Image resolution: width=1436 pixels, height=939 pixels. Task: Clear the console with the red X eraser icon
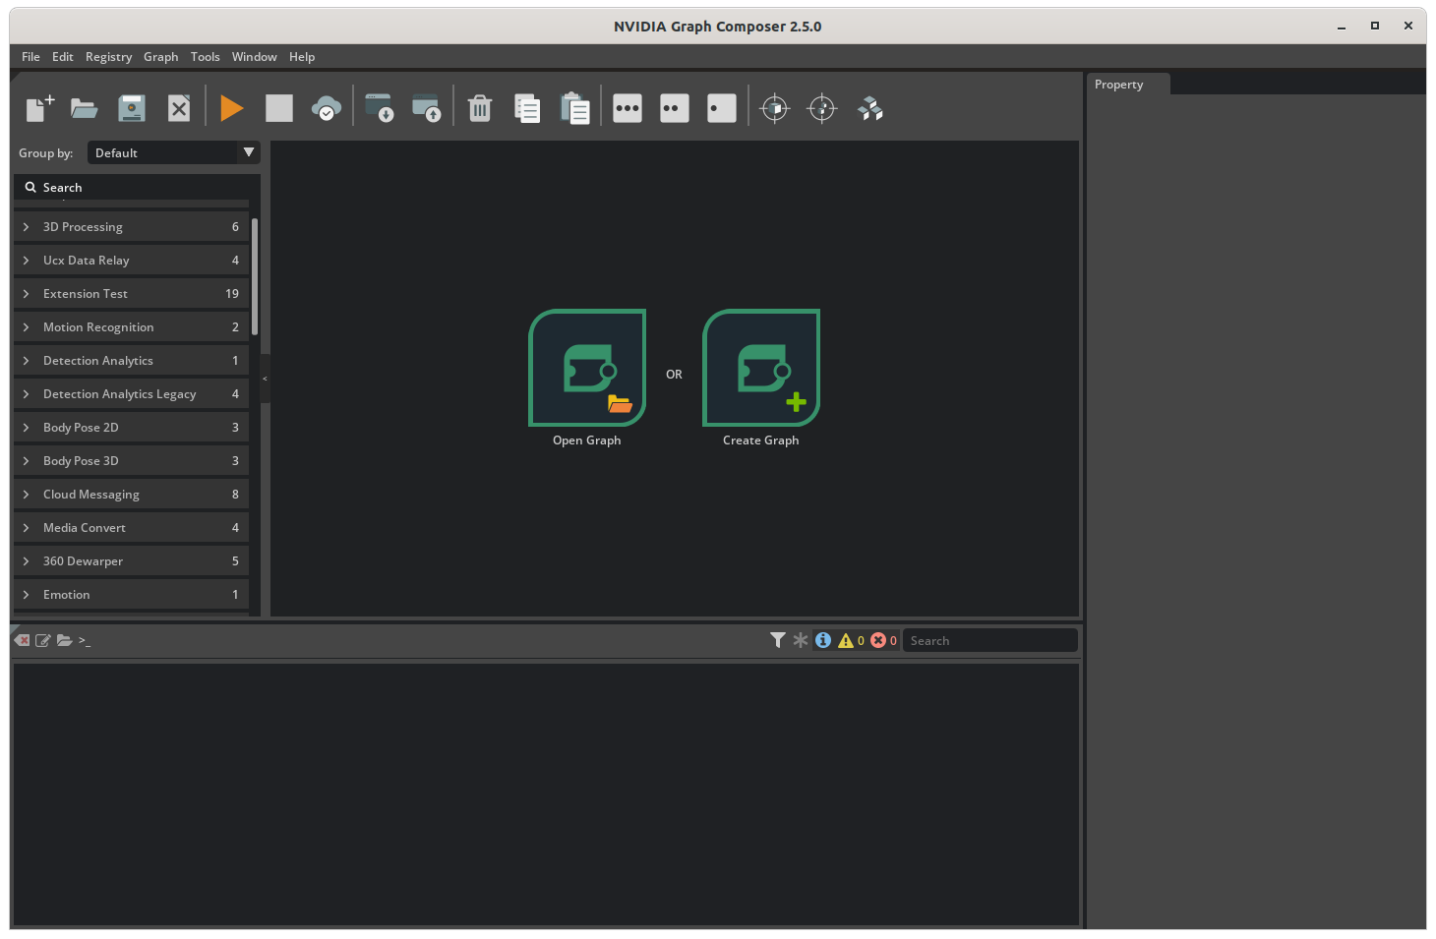click(x=22, y=640)
